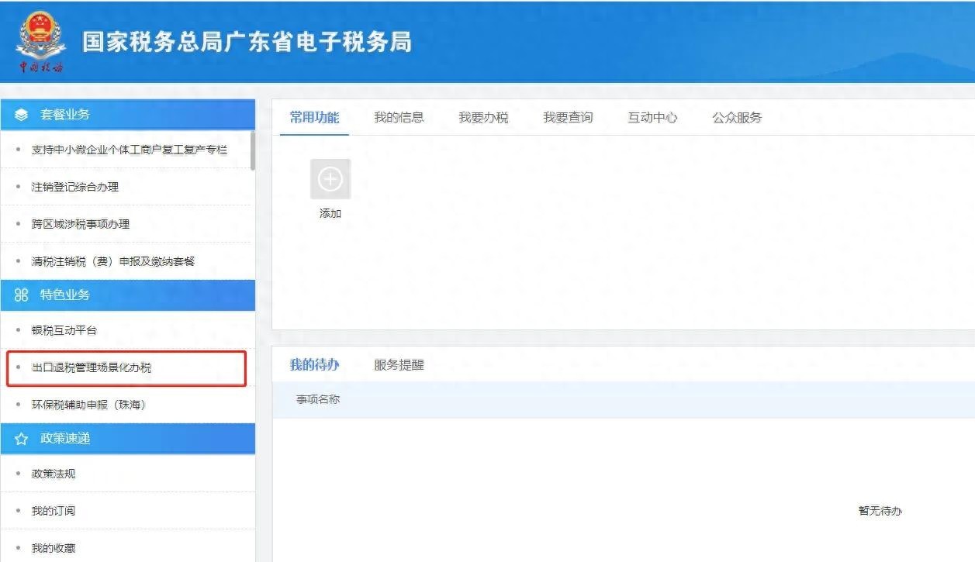Viewport: 975px width, 562px height.
Task: Switch to the 我的信息 tab
Action: tap(399, 118)
